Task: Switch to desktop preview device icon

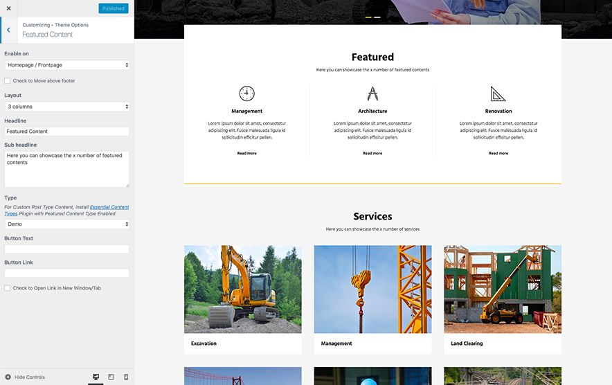Action: (96, 377)
